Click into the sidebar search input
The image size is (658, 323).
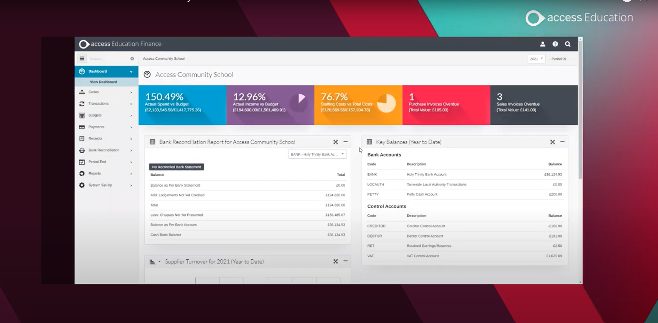[108, 59]
